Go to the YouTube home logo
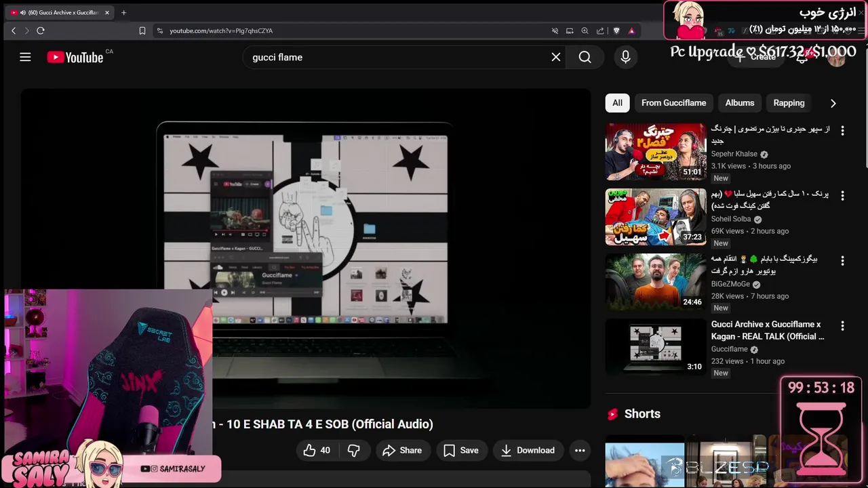This screenshot has height=488, width=868. (75, 57)
